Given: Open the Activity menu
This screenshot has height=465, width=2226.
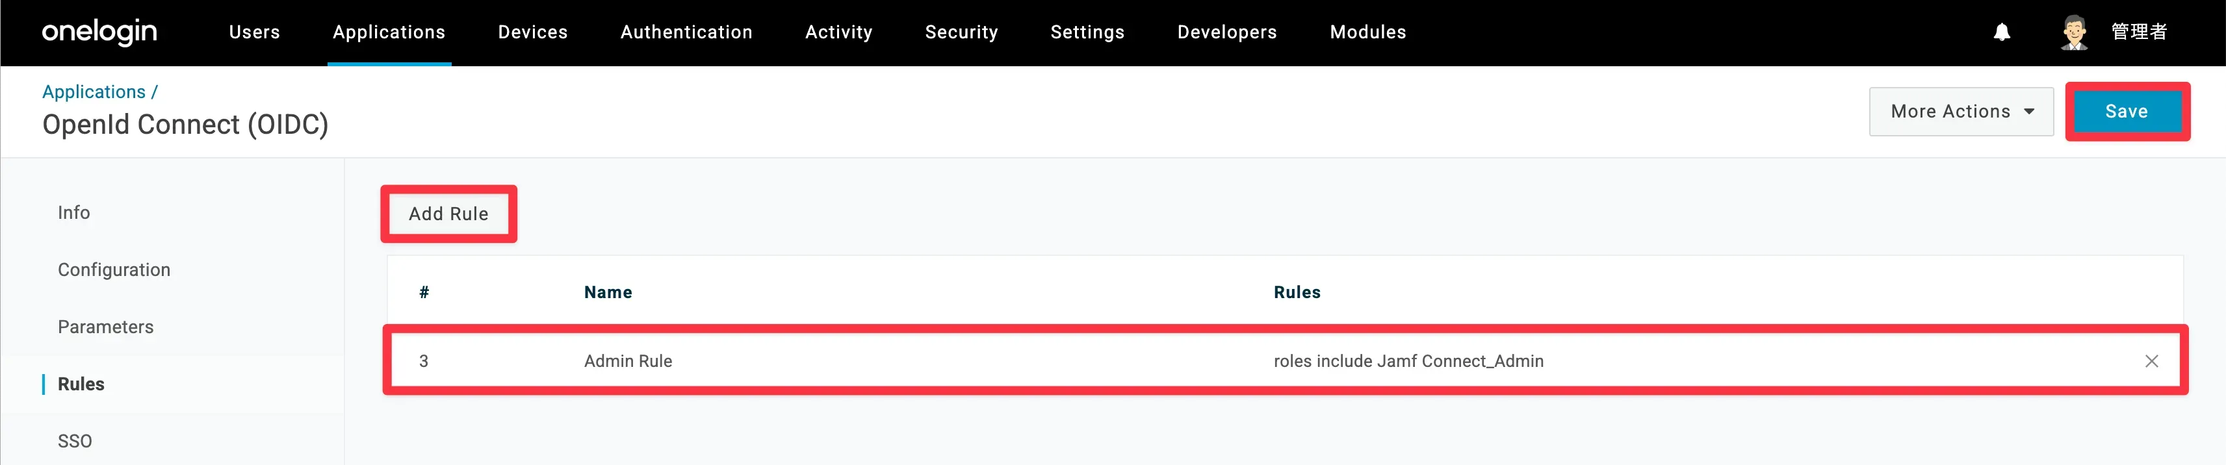Looking at the screenshot, I should [838, 32].
